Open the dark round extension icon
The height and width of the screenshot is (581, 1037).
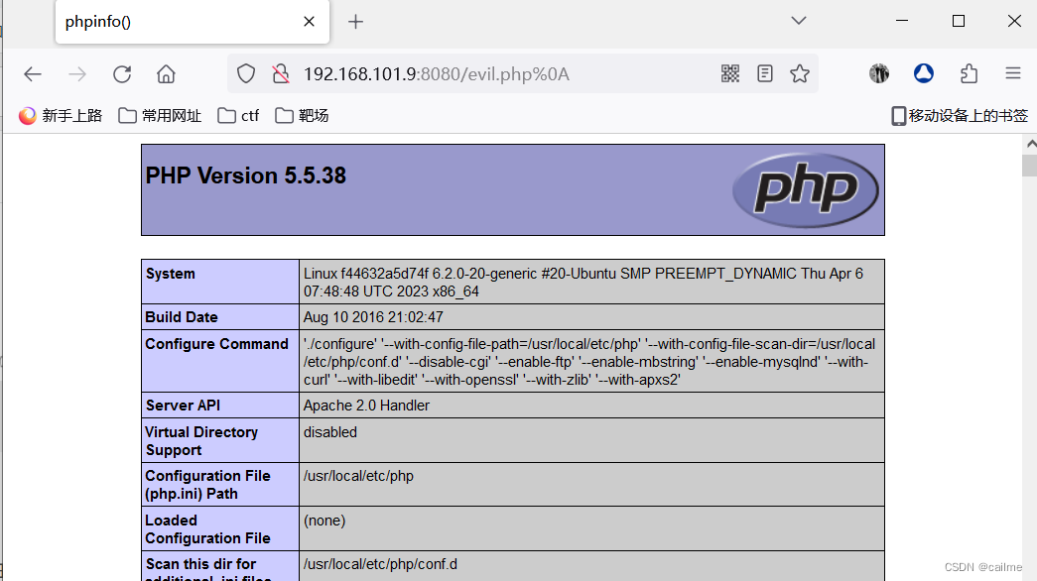(879, 73)
